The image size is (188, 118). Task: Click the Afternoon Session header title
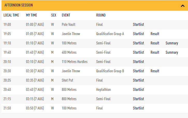[x=19, y=5]
